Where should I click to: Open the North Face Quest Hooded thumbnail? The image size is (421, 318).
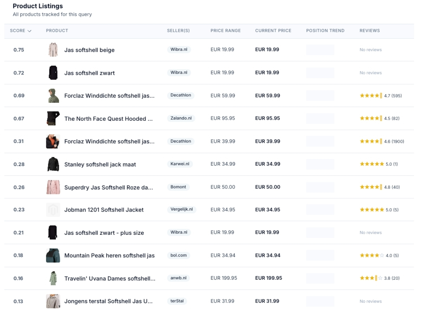53,119
